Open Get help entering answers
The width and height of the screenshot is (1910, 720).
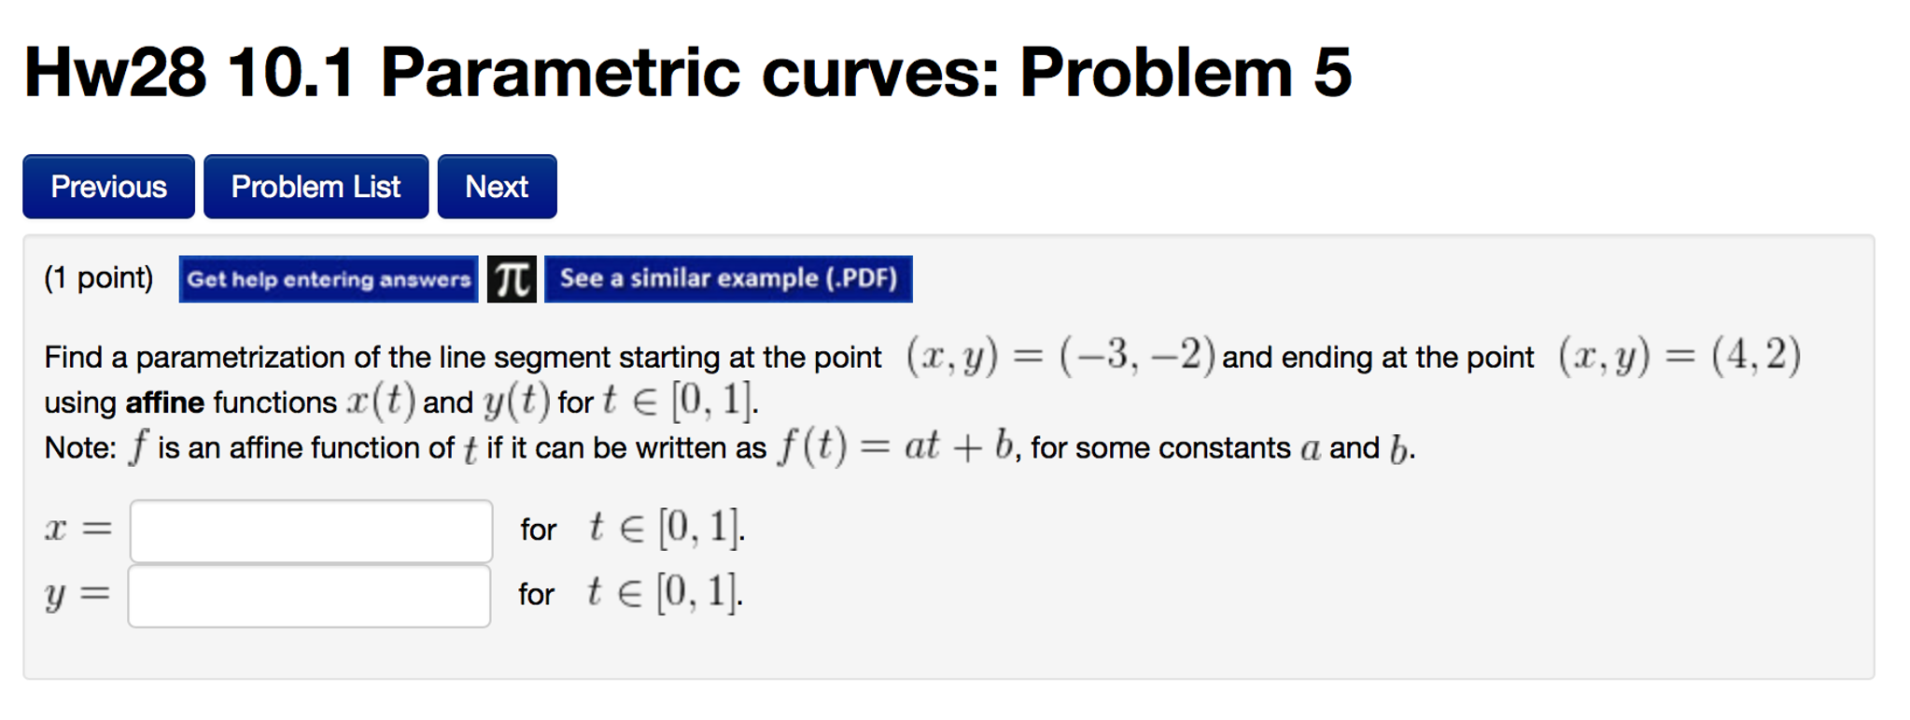pos(327,278)
